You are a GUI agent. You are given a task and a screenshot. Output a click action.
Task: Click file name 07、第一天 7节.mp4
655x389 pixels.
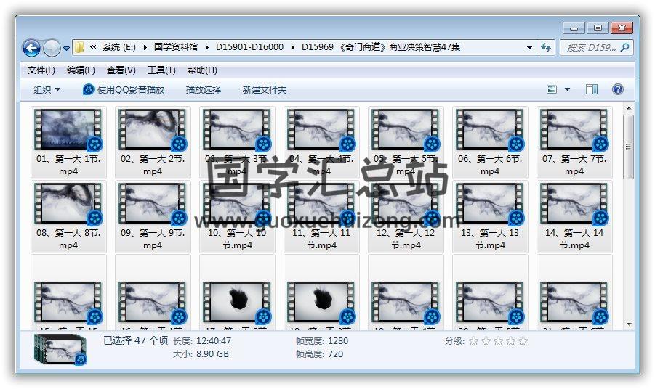tap(574, 165)
